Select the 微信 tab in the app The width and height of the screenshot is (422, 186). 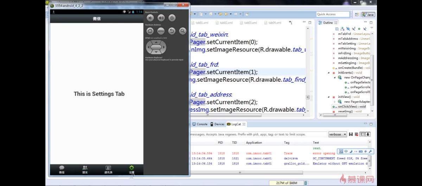[62, 170]
